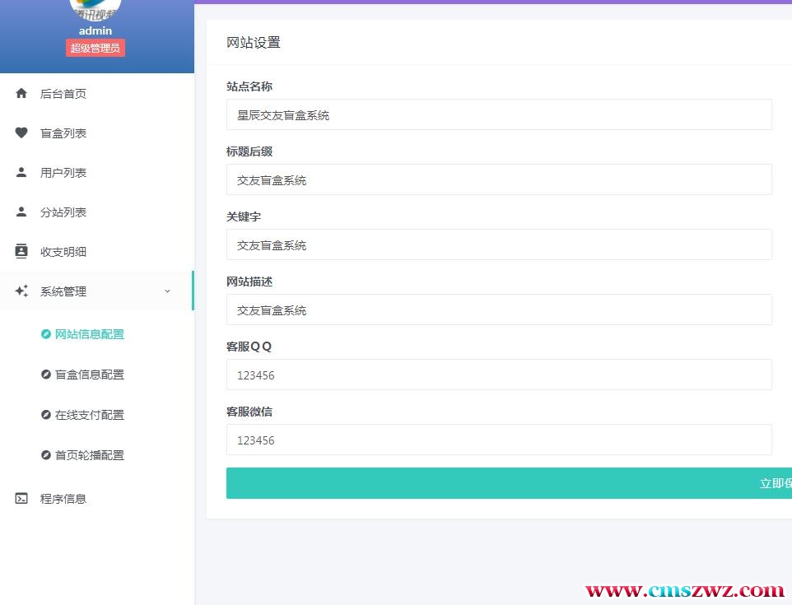Go to 首页轮播配置 settings
The height and width of the screenshot is (605, 792).
pyautogui.click(x=89, y=455)
